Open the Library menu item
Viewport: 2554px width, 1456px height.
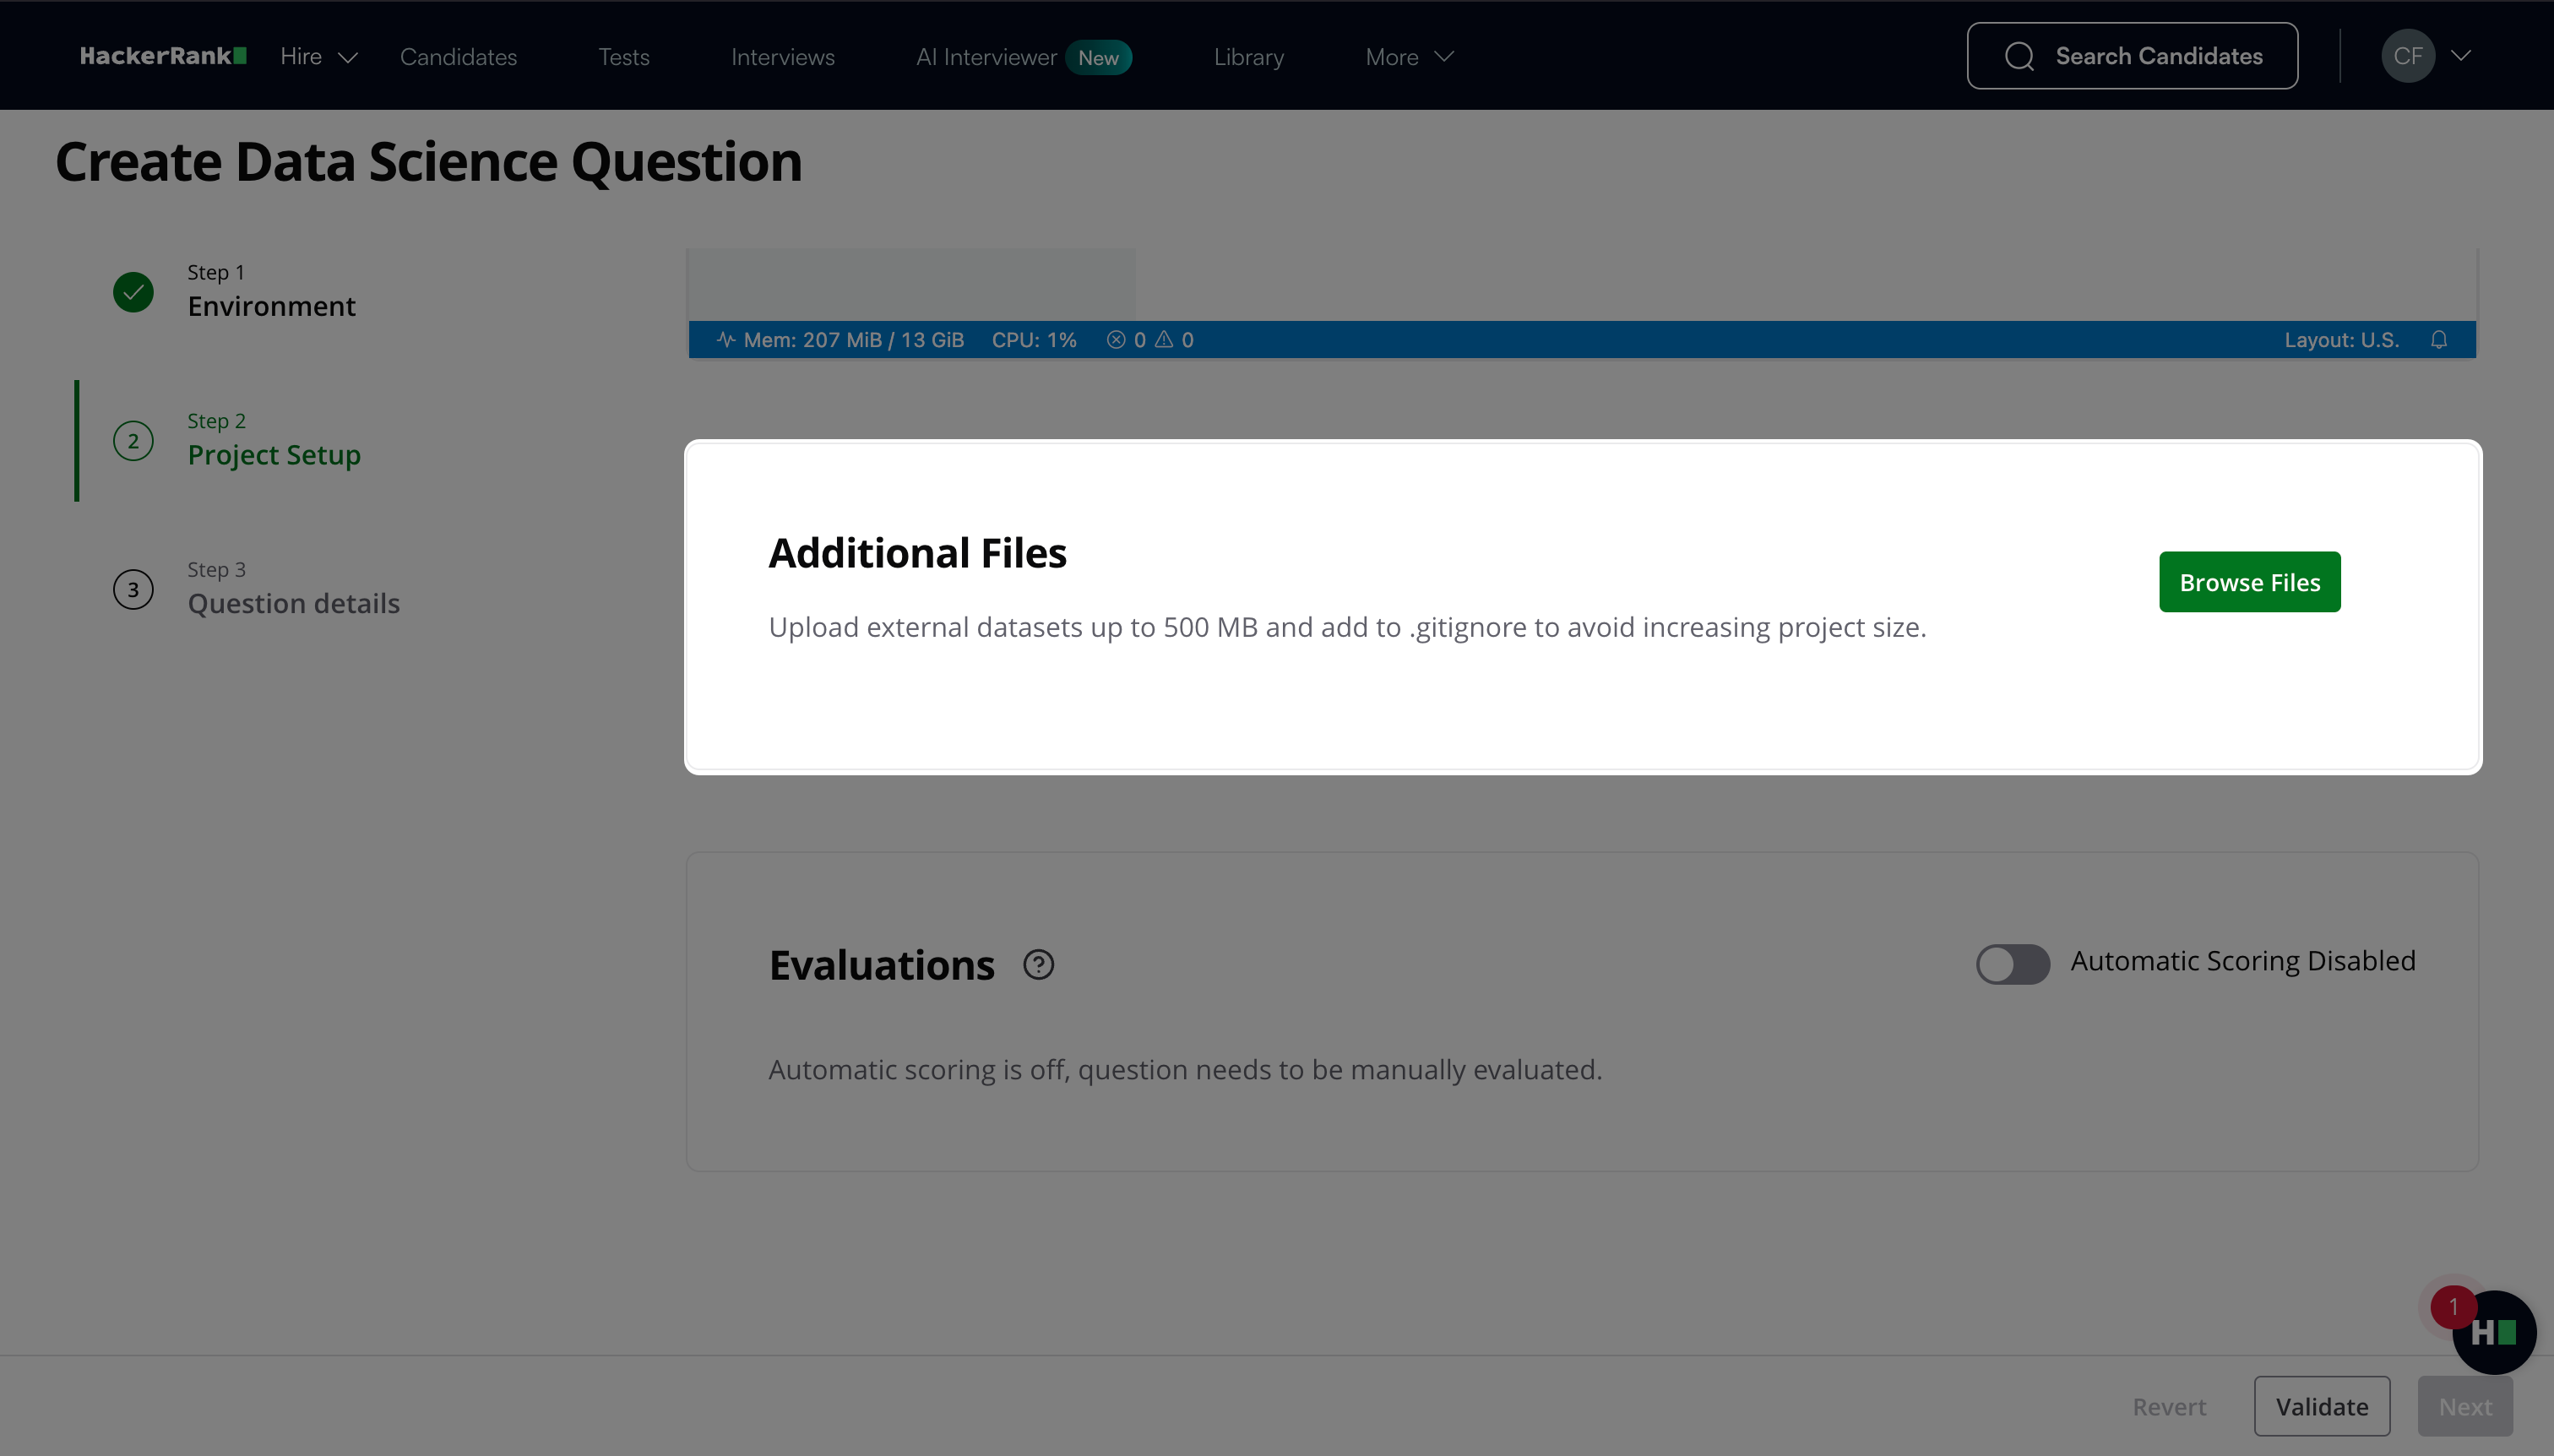point(1248,57)
